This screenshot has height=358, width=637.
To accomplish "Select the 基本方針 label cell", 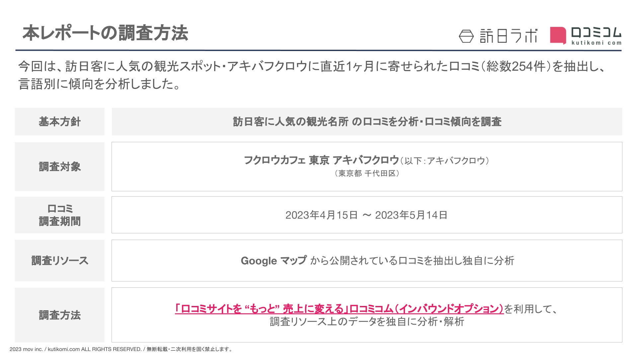I will [60, 122].
